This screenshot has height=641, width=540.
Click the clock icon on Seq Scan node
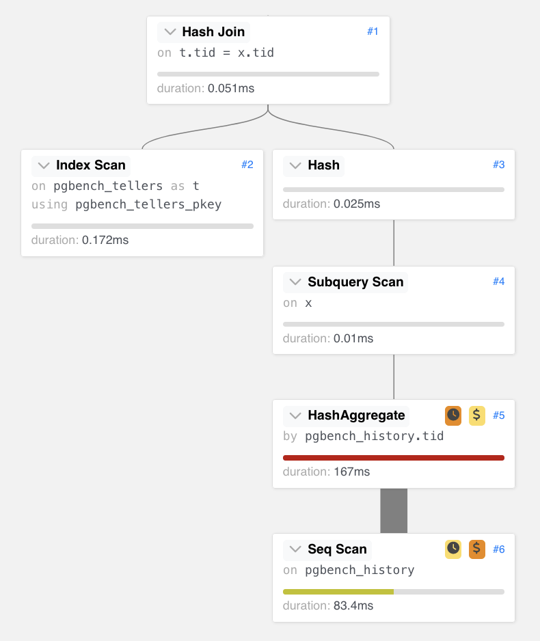tap(453, 549)
